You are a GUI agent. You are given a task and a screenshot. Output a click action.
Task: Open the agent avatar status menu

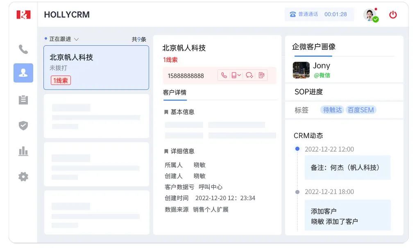point(370,15)
